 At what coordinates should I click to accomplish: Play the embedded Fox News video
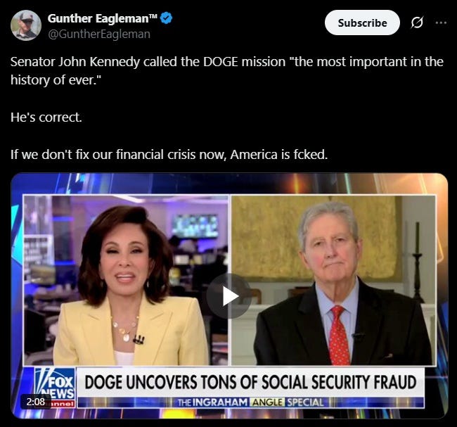229,296
